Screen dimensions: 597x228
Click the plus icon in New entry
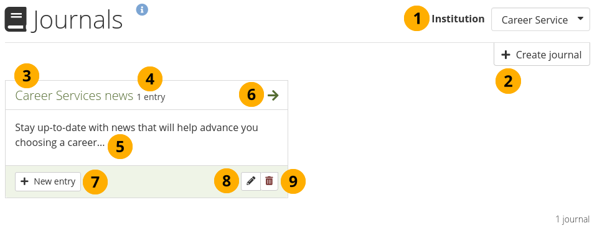click(25, 181)
